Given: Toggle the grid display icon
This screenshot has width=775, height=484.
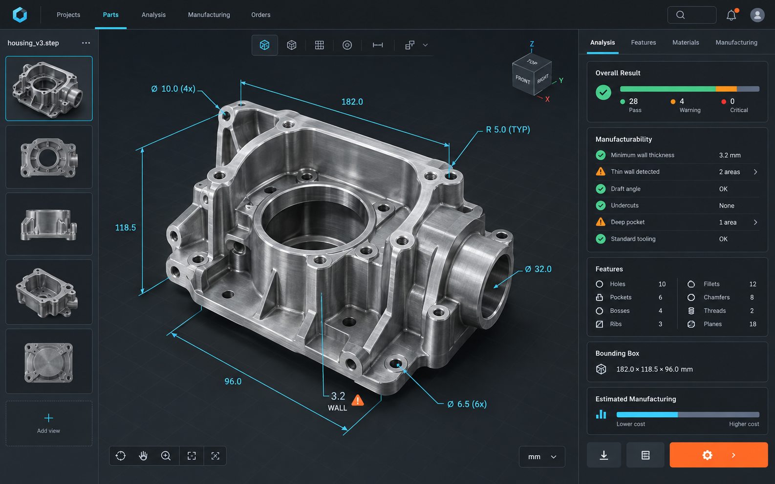Looking at the screenshot, I should click(320, 45).
